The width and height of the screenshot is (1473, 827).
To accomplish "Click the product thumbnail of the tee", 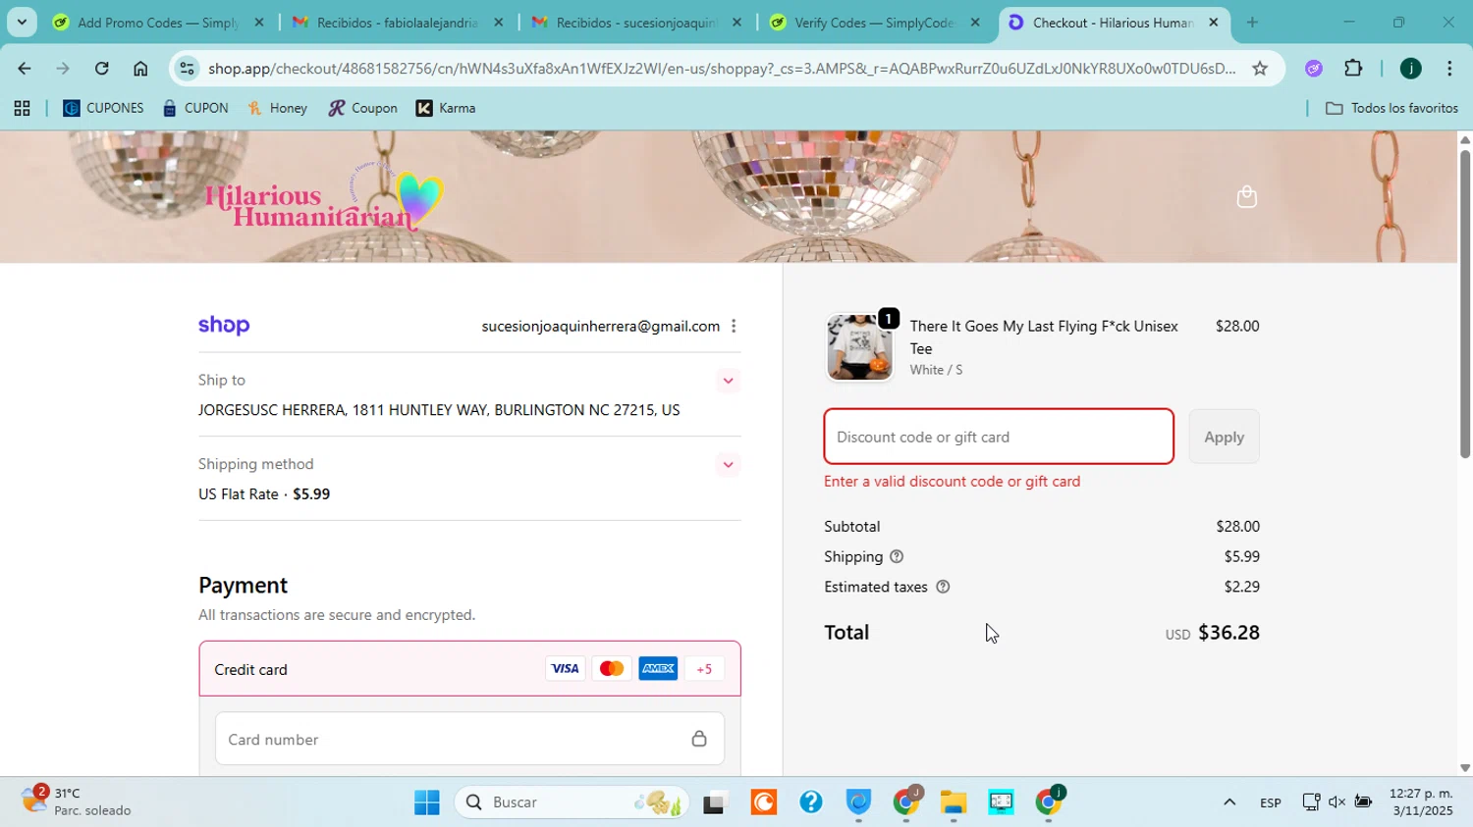I will [x=859, y=347].
